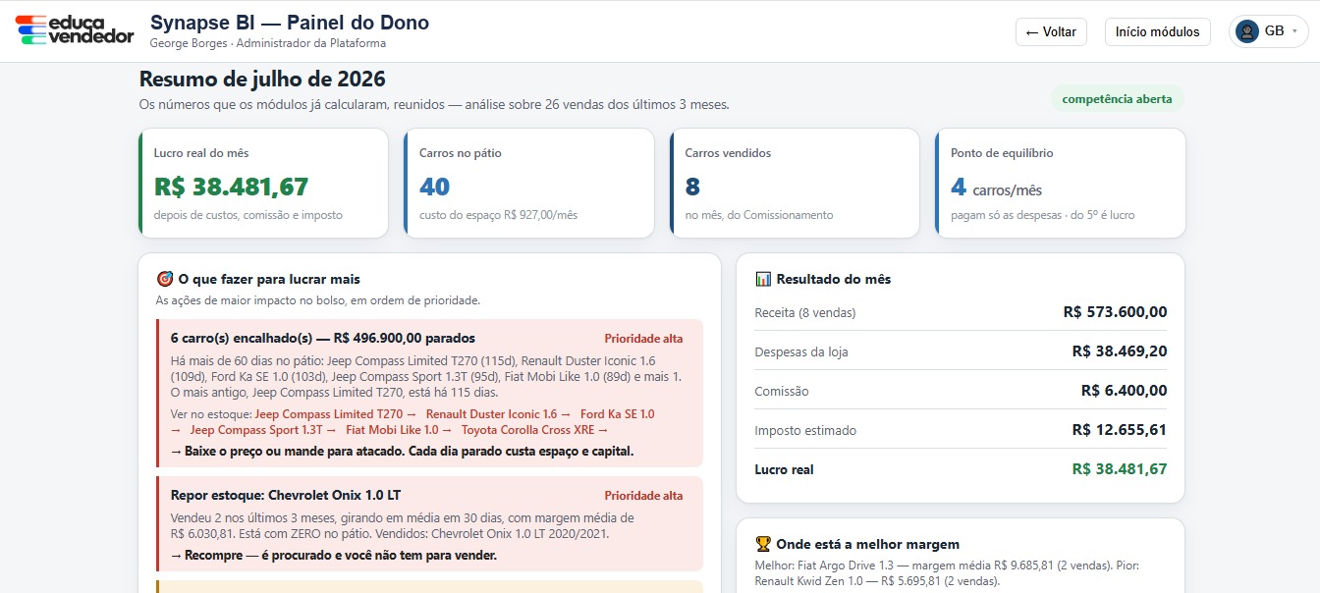Screen dimensions: 1320x593
Task: Click the bar chart icon in Resultado do mês
Action: click(762, 279)
